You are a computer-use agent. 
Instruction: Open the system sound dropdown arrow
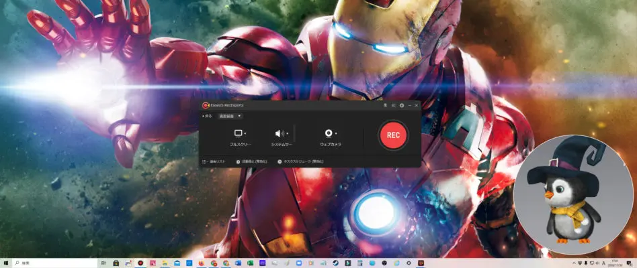pos(287,133)
